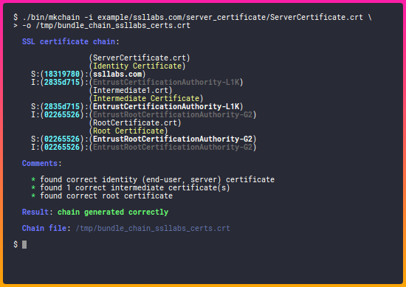Click the '(Intermediate1.crt)' file label
This screenshot has height=287, width=406.
pyautogui.click(x=131, y=90)
